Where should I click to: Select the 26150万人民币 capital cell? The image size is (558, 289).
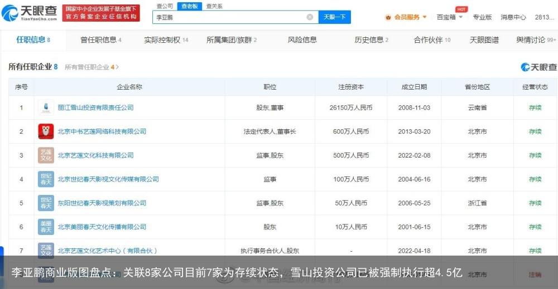tap(351, 107)
